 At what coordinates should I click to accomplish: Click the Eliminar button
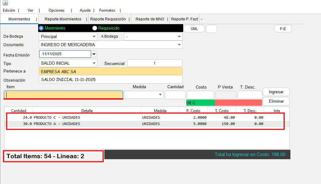coord(276,101)
